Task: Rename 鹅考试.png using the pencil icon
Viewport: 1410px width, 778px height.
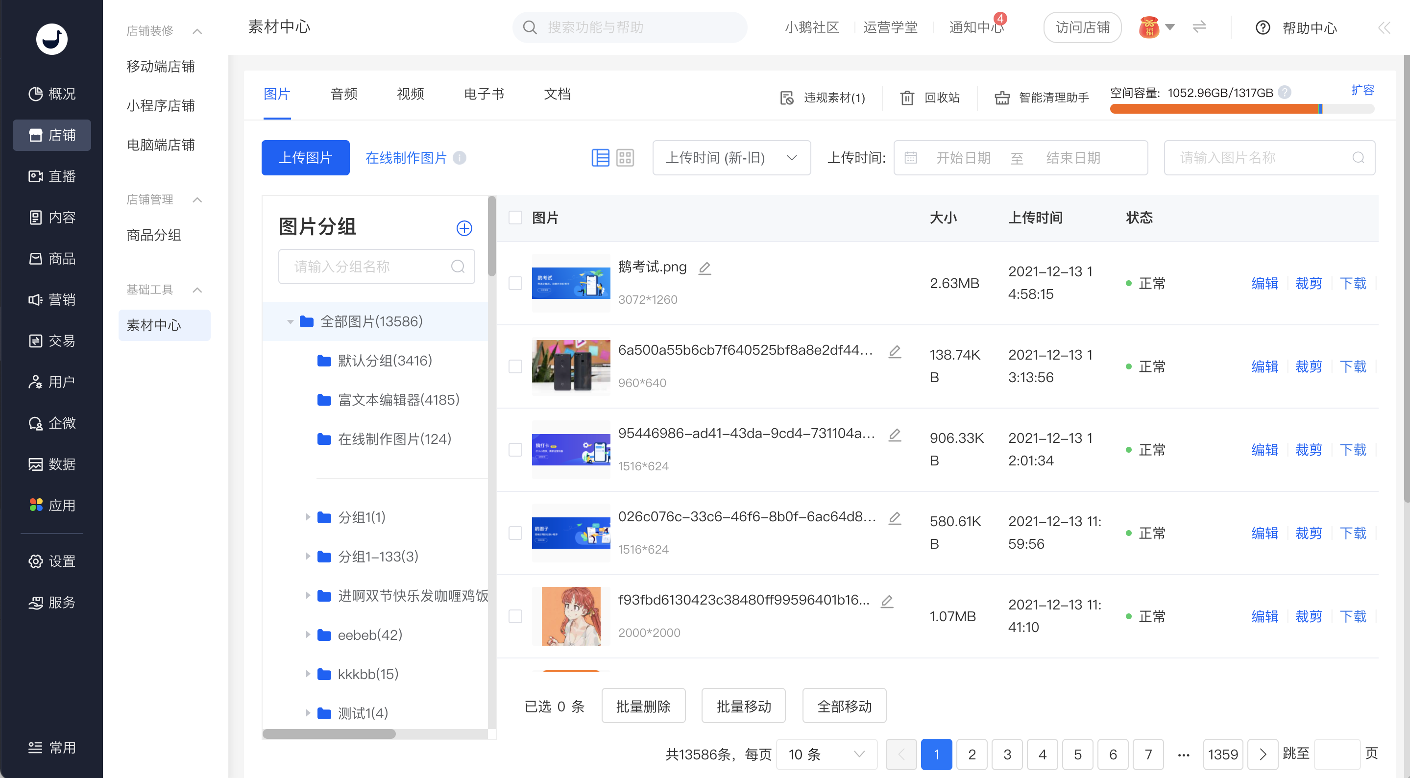Action: tap(705, 267)
